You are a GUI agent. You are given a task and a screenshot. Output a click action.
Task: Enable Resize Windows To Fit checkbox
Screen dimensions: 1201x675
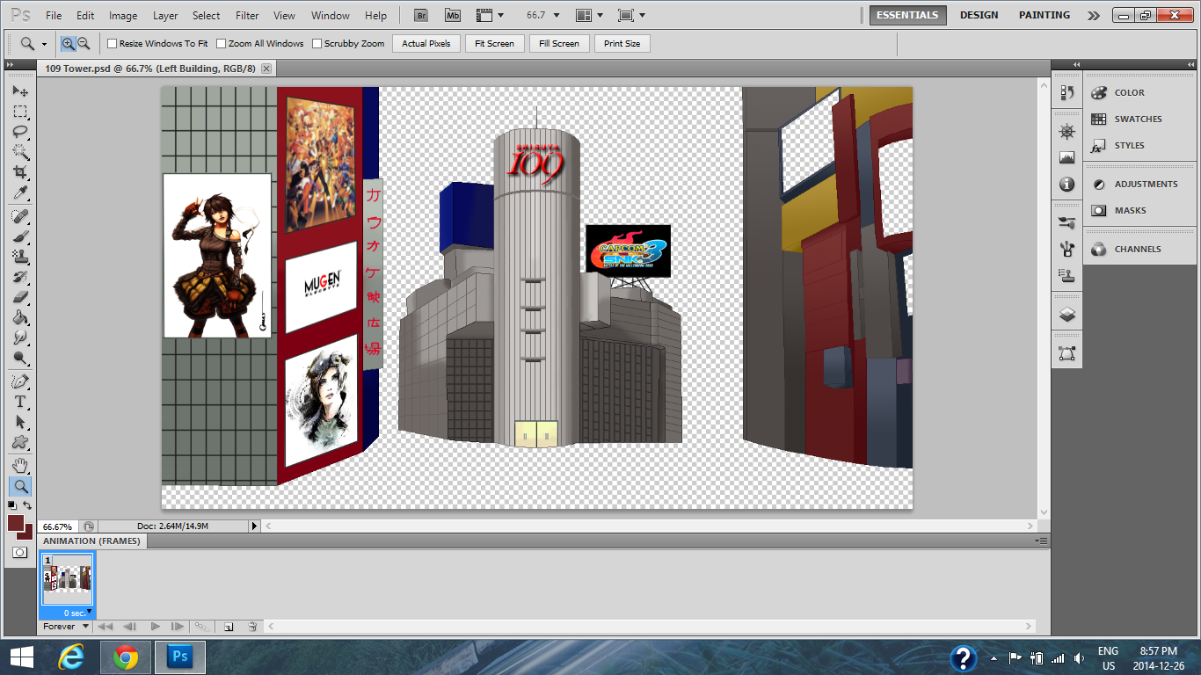113,43
